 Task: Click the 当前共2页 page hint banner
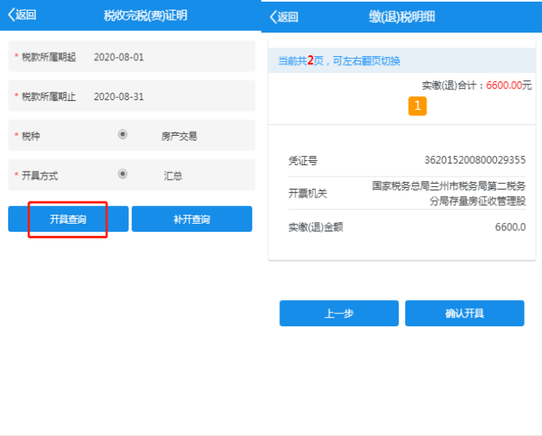[x=402, y=61]
